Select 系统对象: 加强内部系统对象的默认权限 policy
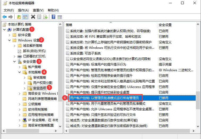The height and width of the screenshot is (139, 201). pos(110,31)
